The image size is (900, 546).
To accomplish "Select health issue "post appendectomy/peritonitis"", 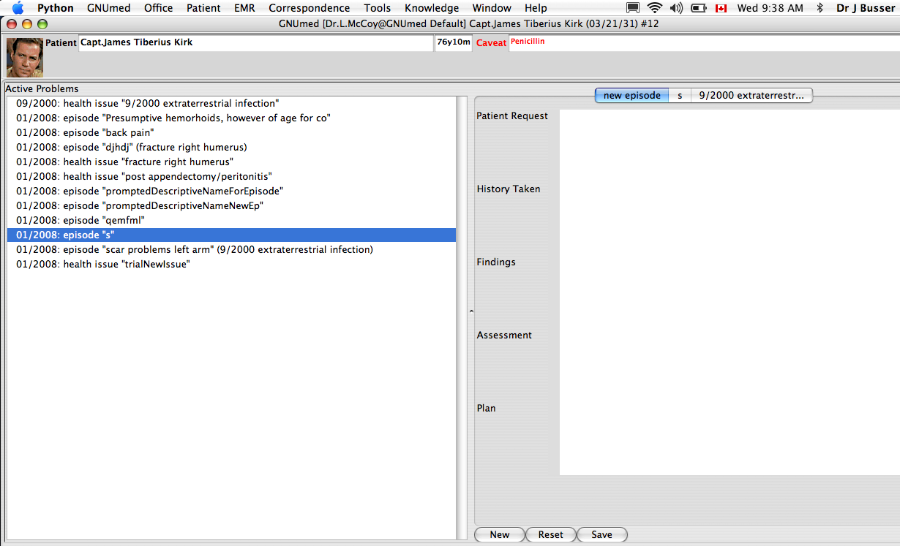I will (231, 177).
